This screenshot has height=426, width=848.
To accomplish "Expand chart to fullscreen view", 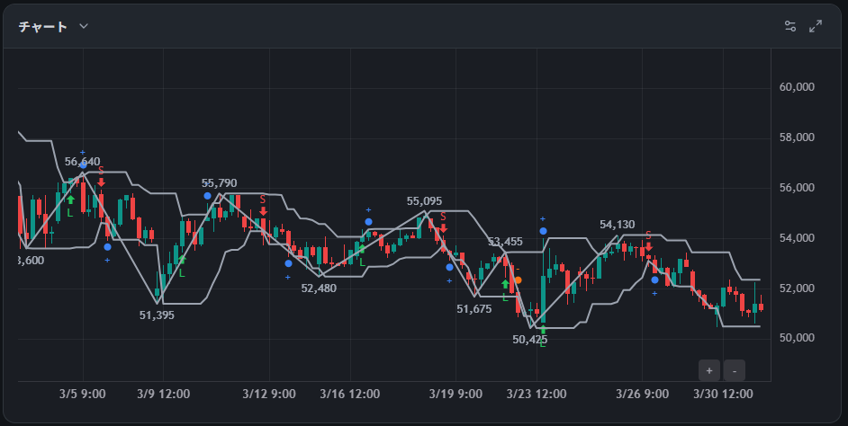I will [816, 26].
